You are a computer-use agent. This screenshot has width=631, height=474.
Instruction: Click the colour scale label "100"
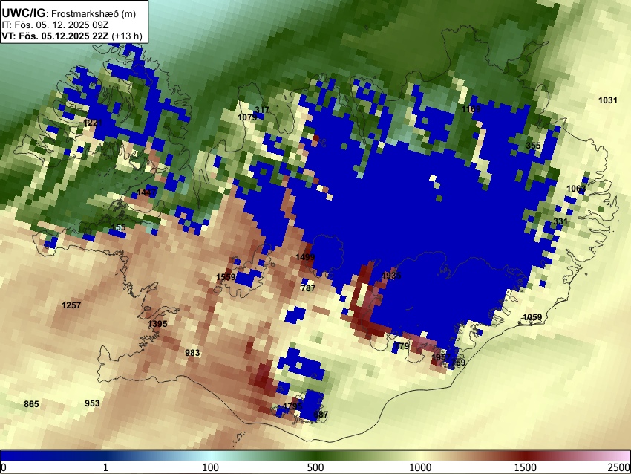click(211, 467)
